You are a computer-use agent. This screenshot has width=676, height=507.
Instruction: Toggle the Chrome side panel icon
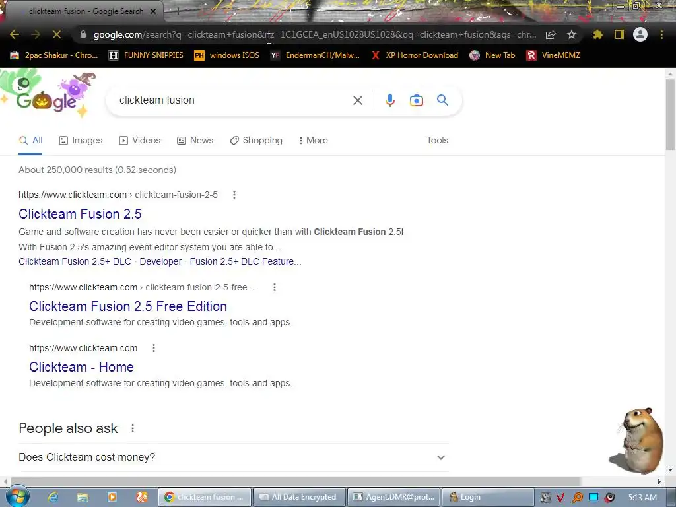coord(619,34)
